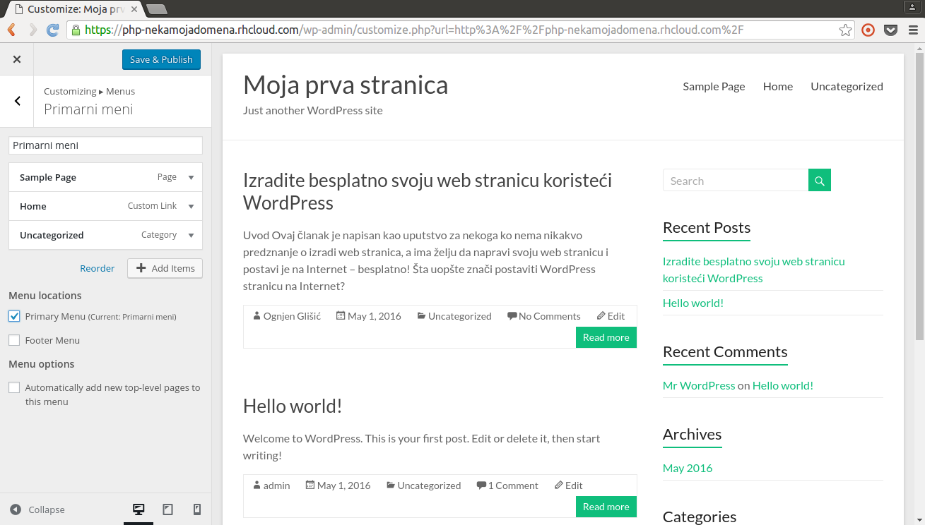Click the Ognjen Glišić author link
Image resolution: width=925 pixels, height=525 pixels.
tap(292, 316)
